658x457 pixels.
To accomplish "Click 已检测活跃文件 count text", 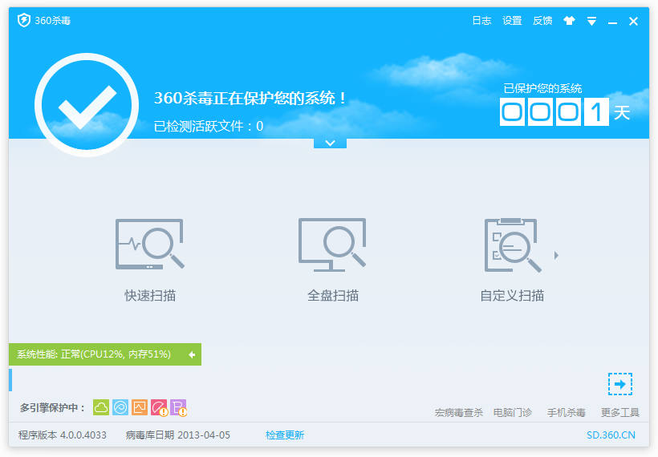I will click(209, 126).
